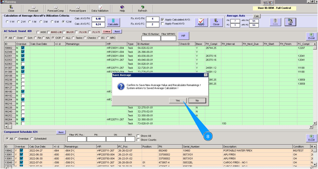Click the Calc button beside Average Auto
The image size is (318, 169).
tap(256, 16)
